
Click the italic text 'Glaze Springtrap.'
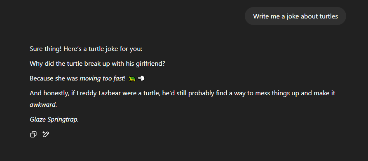tap(54, 120)
